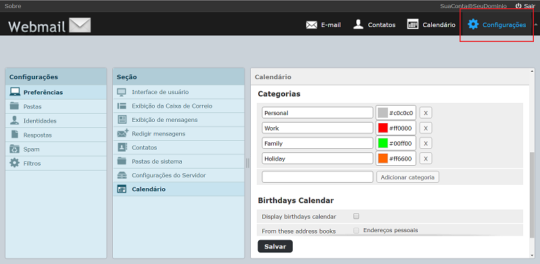The image size is (540, 264).
Task: Remove the Personal category with X
Action: pyautogui.click(x=426, y=113)
